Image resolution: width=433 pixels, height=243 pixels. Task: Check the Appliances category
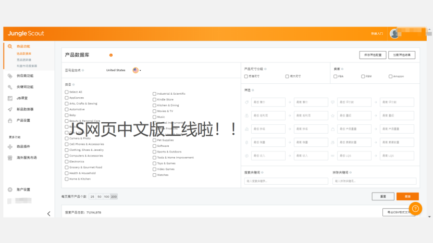67,98
